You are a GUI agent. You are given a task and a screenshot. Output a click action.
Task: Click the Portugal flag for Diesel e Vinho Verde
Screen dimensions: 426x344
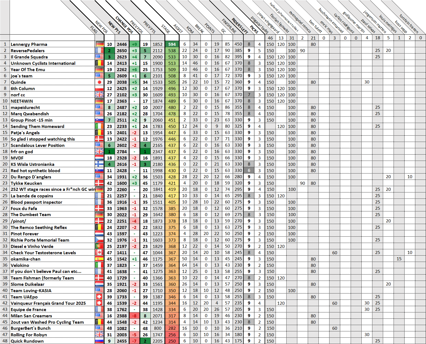99,246
